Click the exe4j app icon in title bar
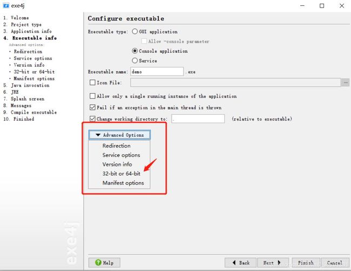The width and height of the screenshot is (351, 271). coord(6,5)
